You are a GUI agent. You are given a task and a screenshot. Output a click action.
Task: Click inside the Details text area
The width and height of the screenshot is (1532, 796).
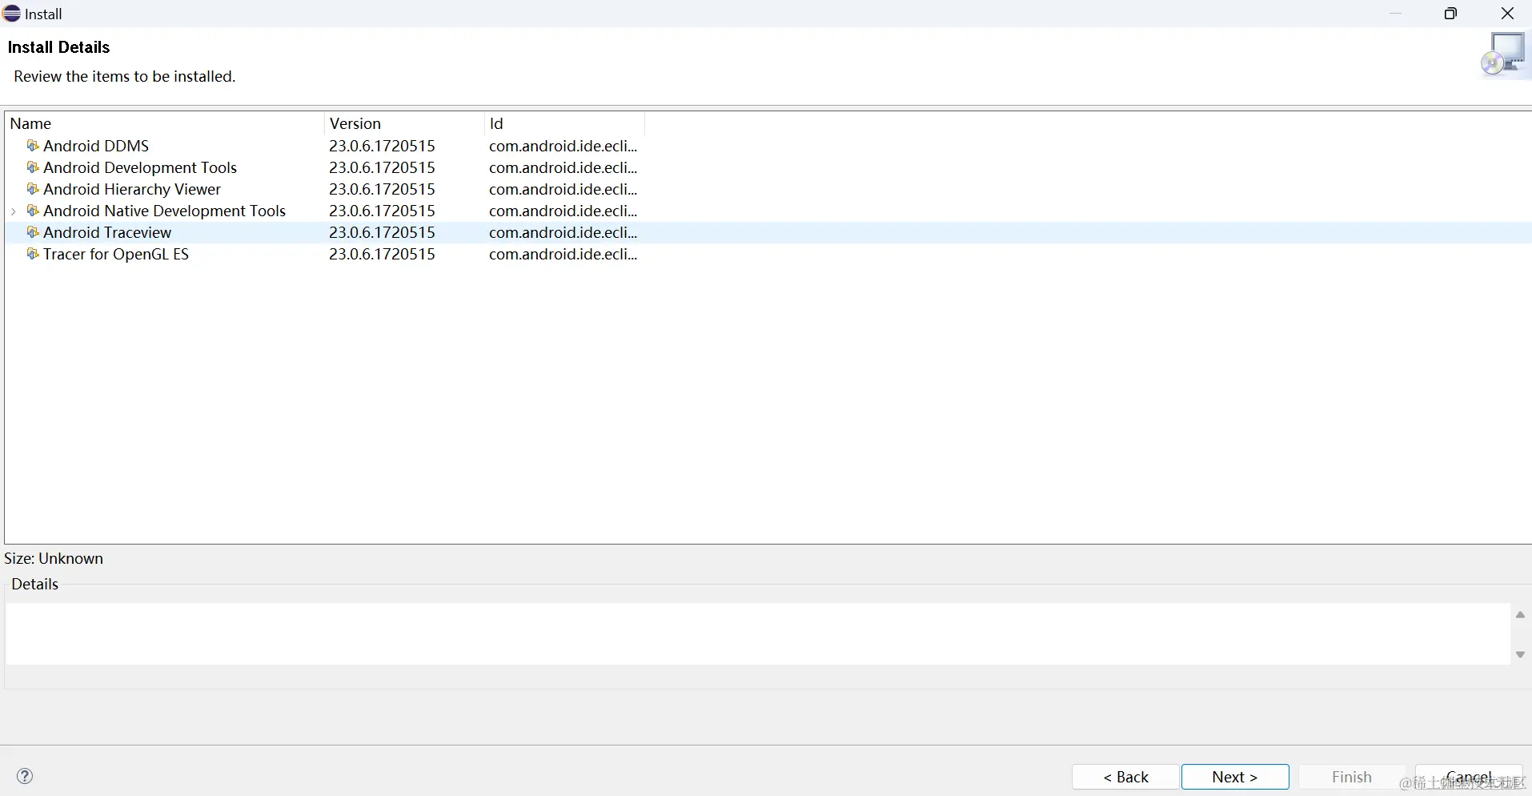tap(757, 633)
